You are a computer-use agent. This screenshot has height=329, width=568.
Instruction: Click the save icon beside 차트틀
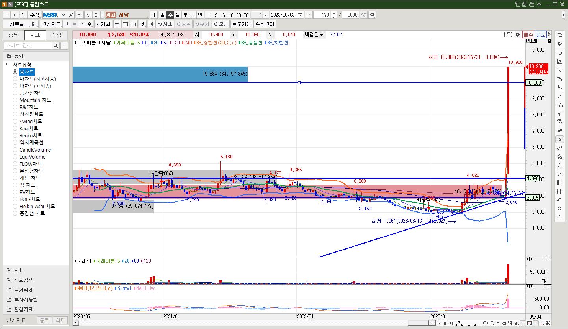pos(35,24)
